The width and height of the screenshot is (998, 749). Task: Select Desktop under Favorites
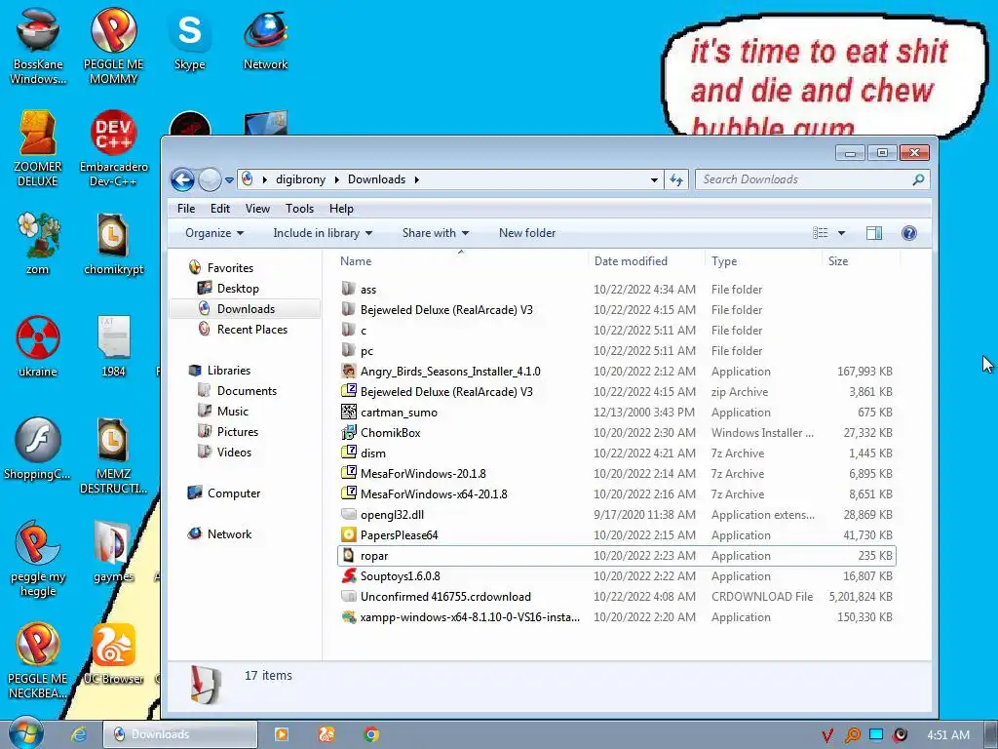pyautogui.click(x=238, y=289)
